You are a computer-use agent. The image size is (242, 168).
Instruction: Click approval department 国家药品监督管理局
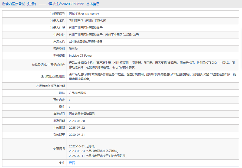(x=82, y=114)
